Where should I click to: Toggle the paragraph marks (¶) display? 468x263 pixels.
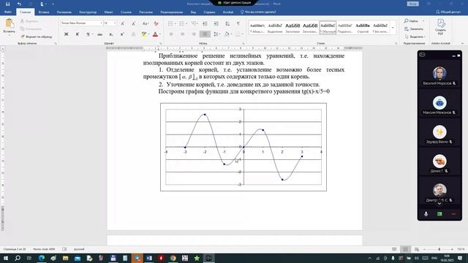(238, 23)
